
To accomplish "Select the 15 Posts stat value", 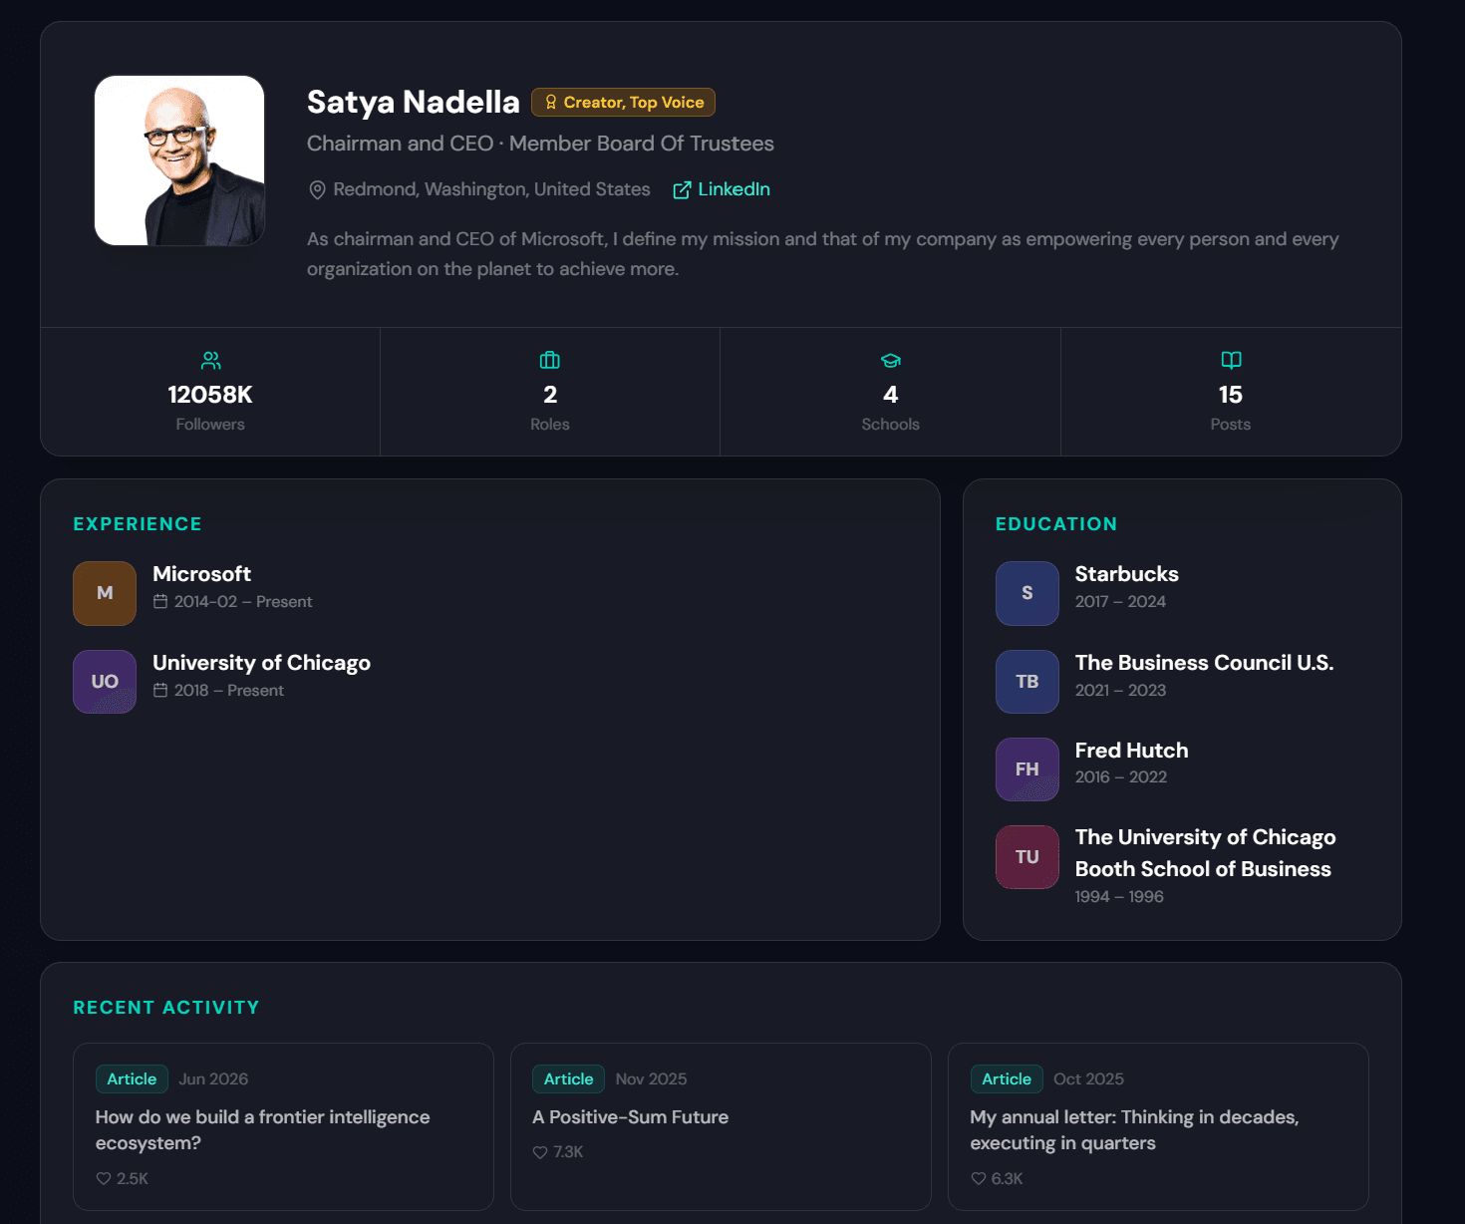I will (x=1231, y=395).
